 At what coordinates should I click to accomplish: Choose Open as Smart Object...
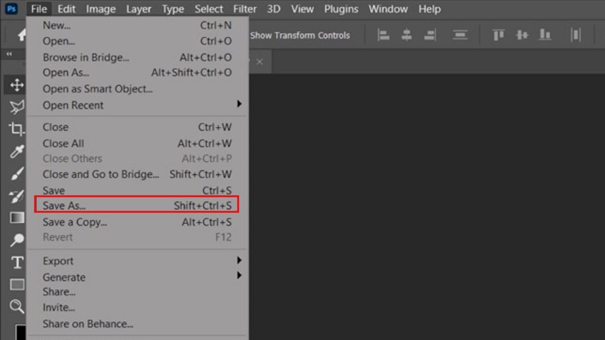(136, 89)
